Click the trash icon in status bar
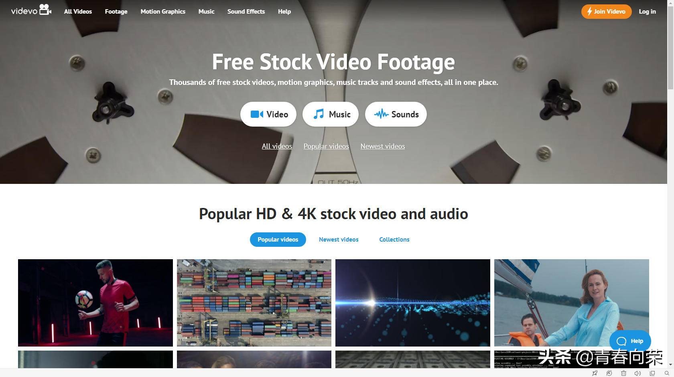Viewport: 674px width, 377px height. point(623,373)
